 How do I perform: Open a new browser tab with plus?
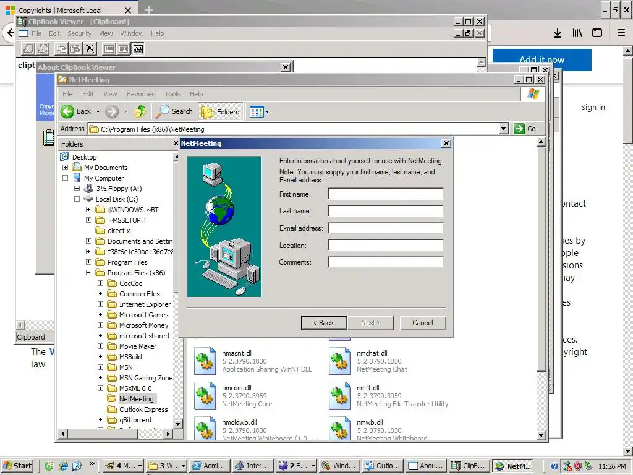click(x=148, y=10)
